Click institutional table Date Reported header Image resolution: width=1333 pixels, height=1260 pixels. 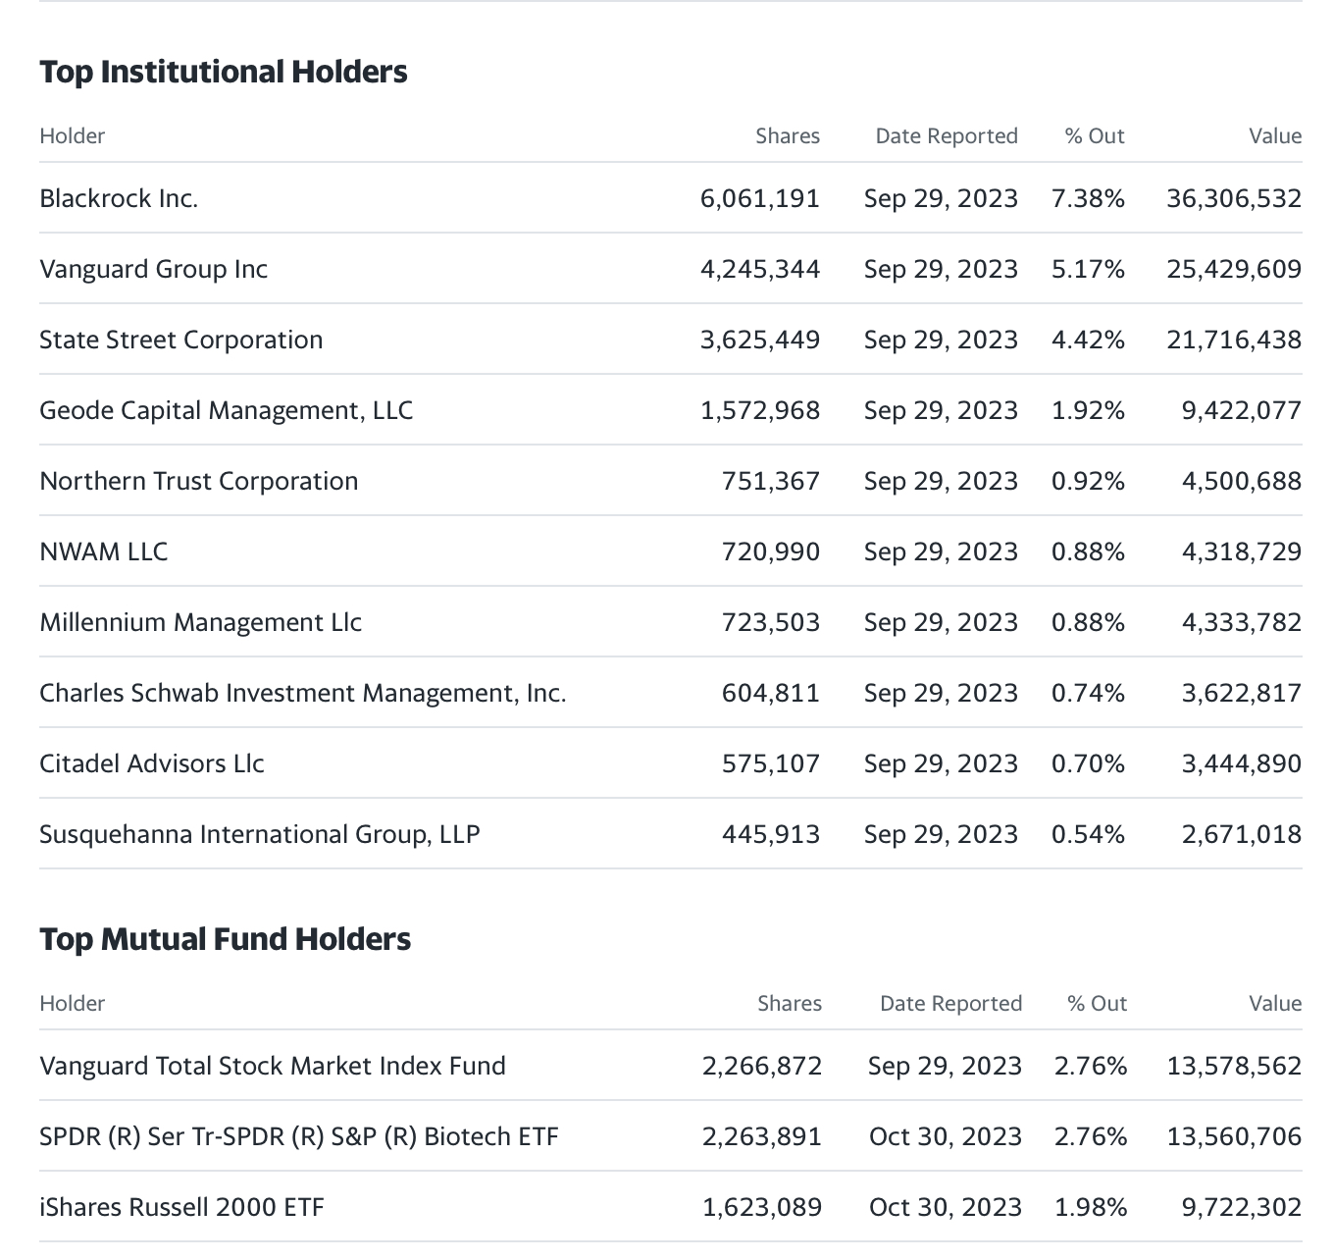point(947,135)
